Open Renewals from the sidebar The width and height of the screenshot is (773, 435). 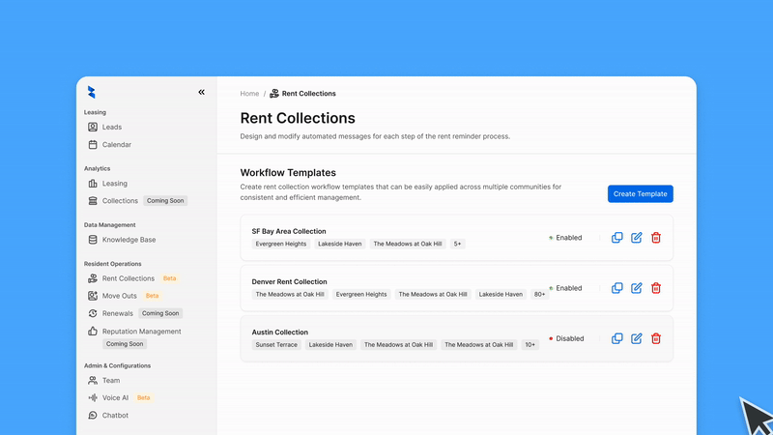(x=117, y=313)
